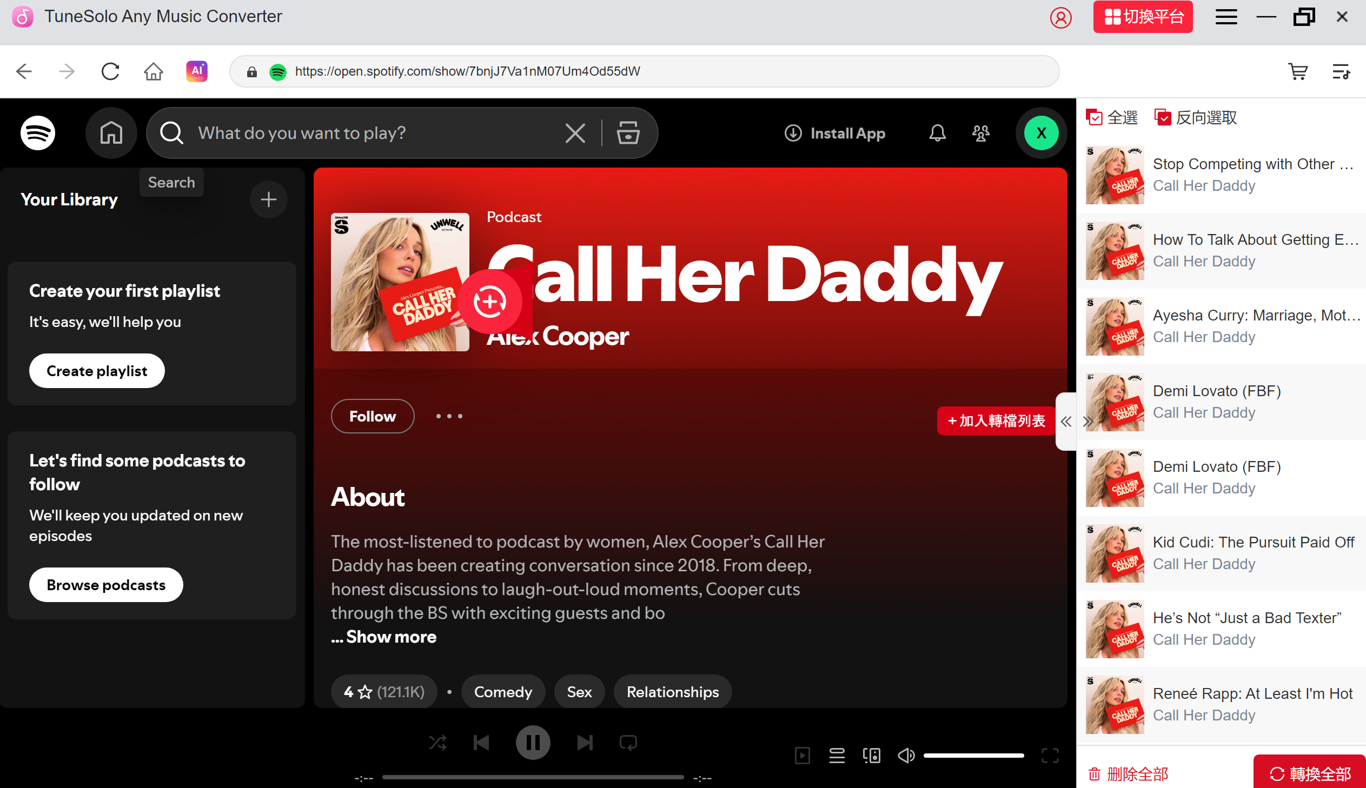This screenshot has height=788, width=1366.
Task: Click the playback progress bar
Action: pos(533,777)
